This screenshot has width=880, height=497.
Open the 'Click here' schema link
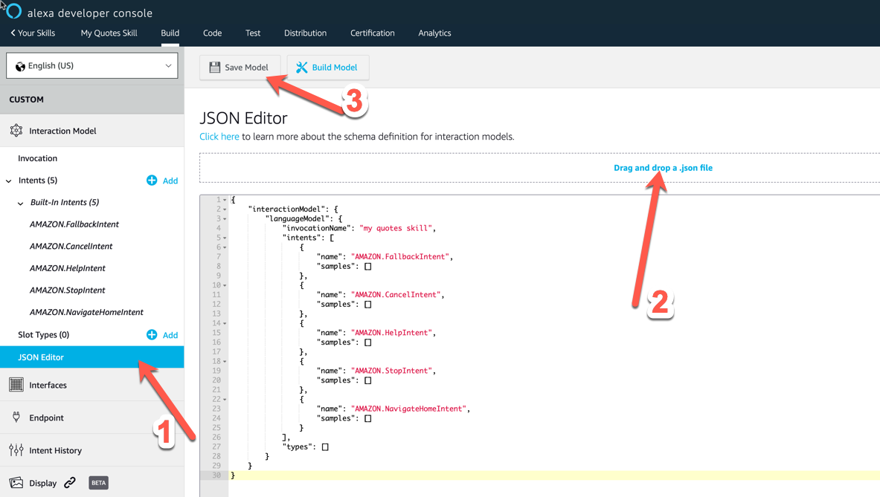click(219, 137)
